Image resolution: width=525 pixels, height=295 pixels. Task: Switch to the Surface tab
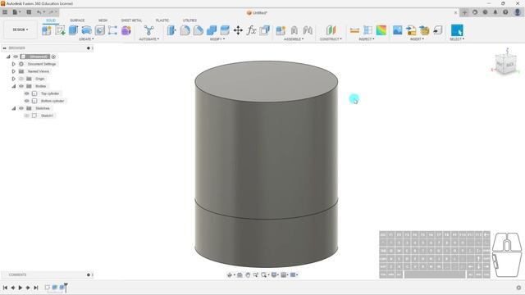(x=77, y=20)
